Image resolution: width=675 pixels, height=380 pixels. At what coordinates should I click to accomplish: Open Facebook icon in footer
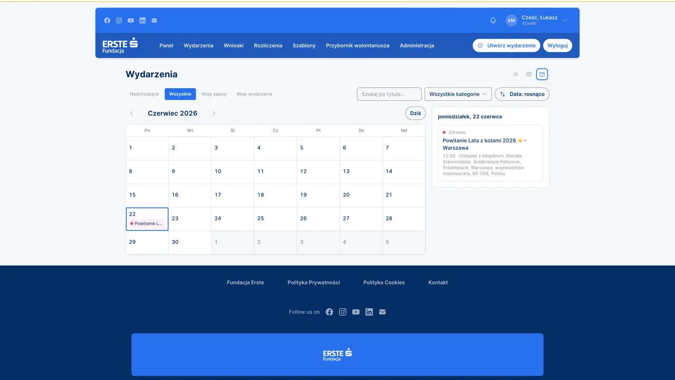[329, 312]
